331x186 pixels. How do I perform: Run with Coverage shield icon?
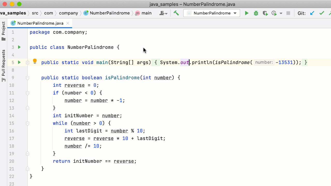265,13
